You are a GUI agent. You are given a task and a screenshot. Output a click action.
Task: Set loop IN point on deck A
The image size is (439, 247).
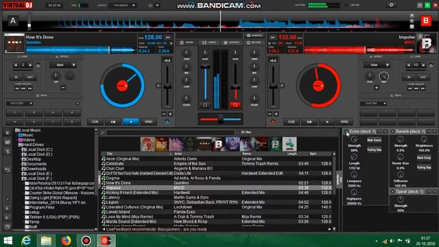[16, 77]
